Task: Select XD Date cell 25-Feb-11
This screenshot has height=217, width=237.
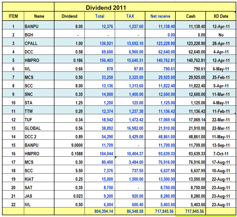Action: coord(221,76)
